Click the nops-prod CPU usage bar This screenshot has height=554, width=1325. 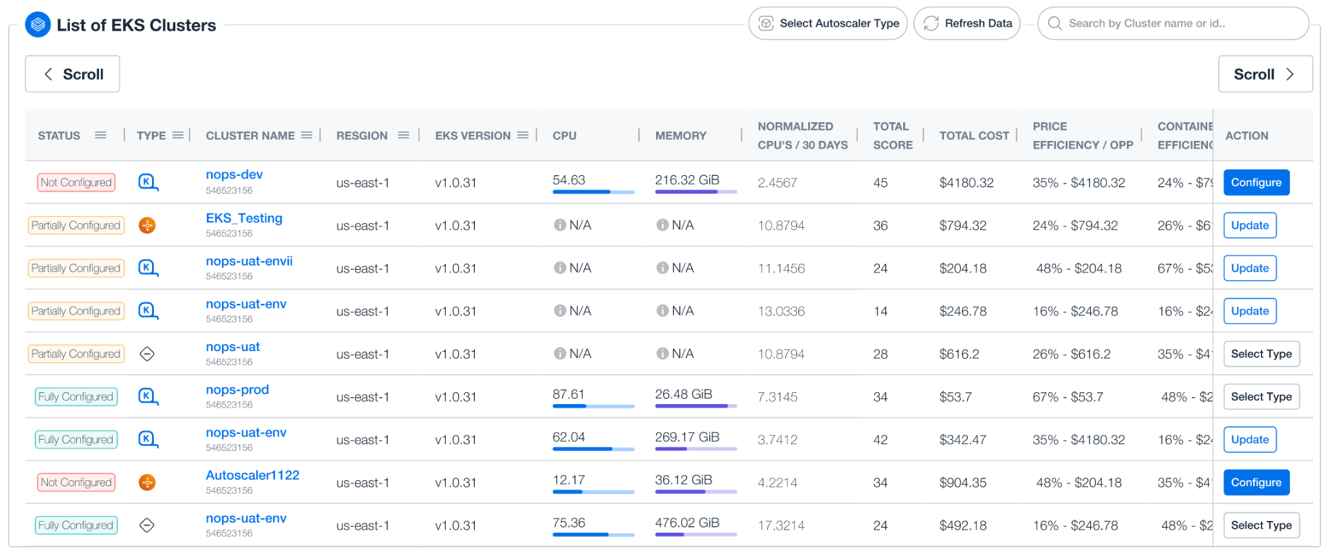pyautogui.click(x=593, y=406)
